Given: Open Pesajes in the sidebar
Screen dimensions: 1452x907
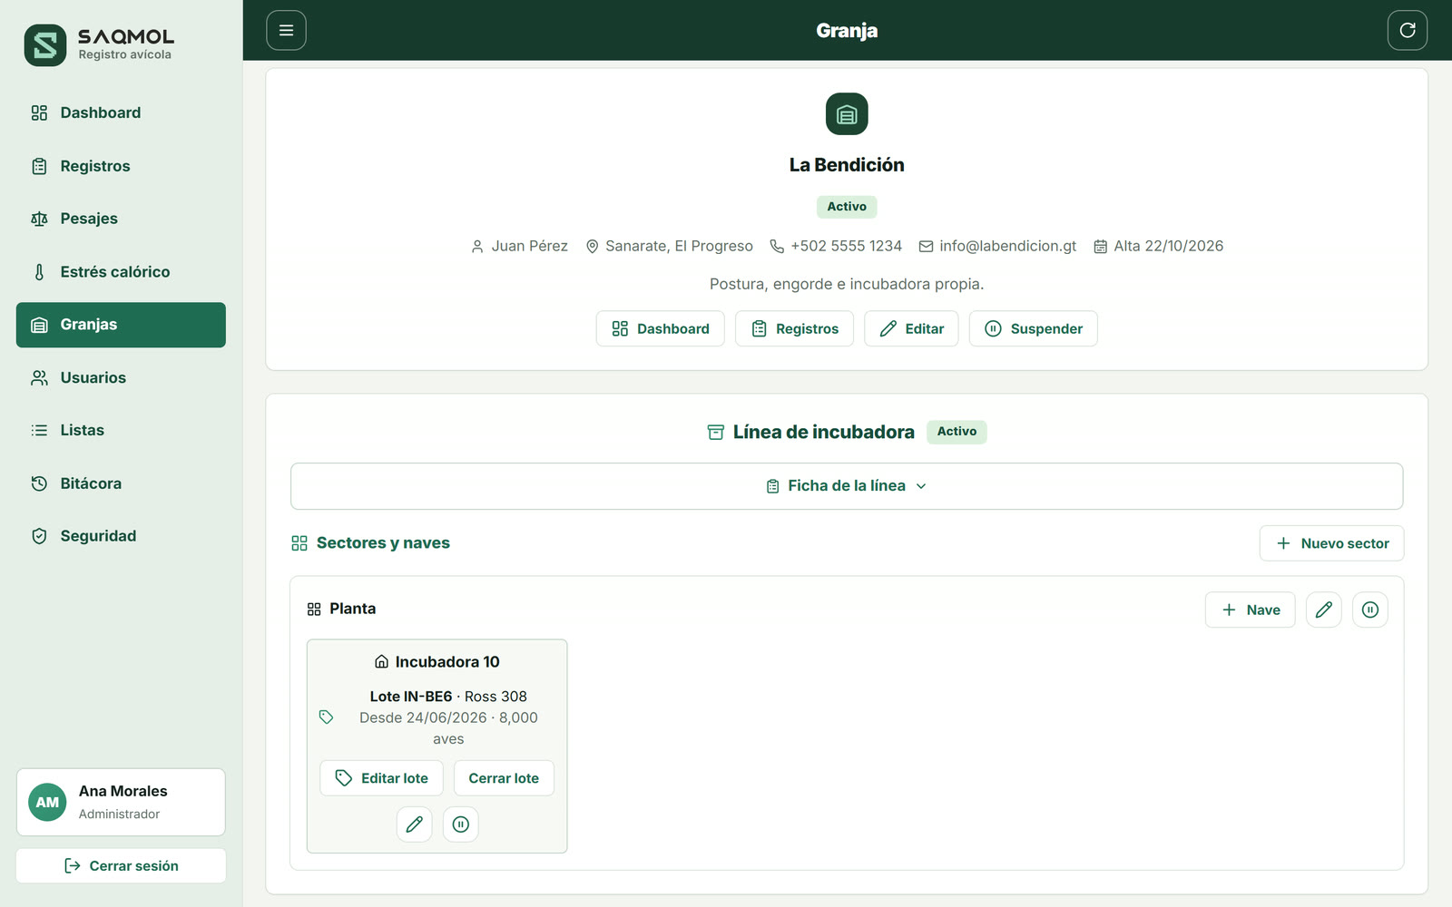Looking at the screenshot, I should tap(121, 219).
